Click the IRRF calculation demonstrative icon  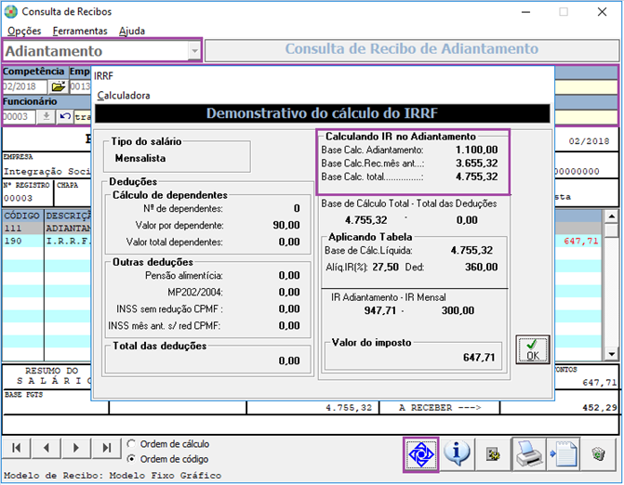click(x=420, y=454)
